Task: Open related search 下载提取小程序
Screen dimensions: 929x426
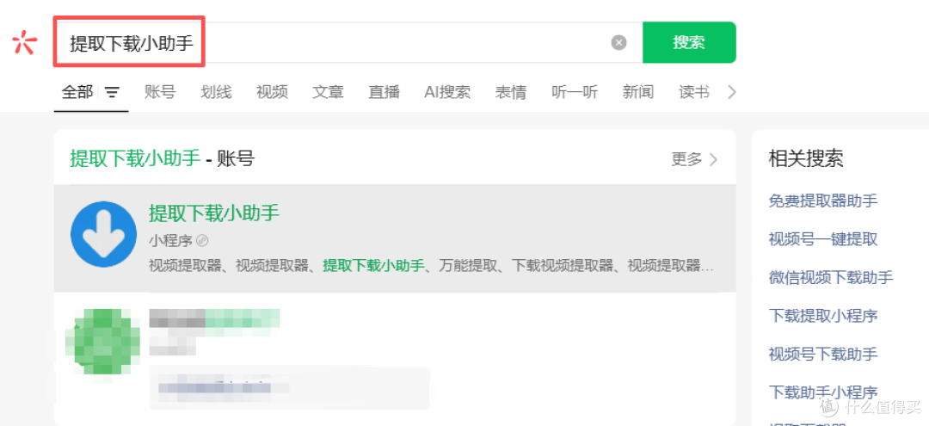Action: [823, 315]
